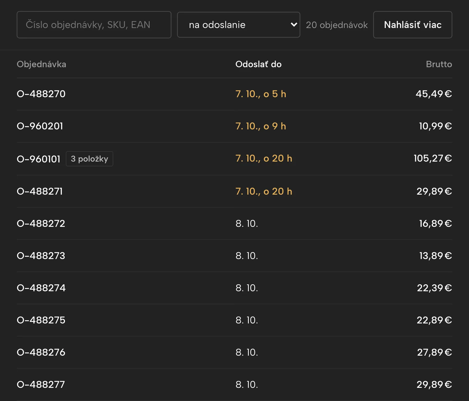Click the '22,39 €' amount

[x=434, y=288]
